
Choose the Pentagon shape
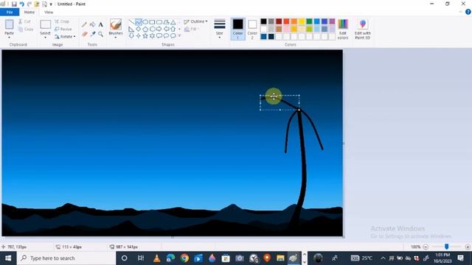(x=145, y=29)
